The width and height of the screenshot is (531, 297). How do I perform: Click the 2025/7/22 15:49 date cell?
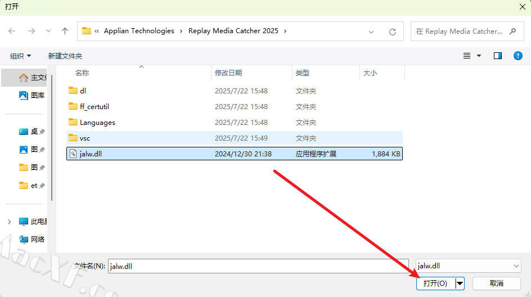tap(241, 138)
